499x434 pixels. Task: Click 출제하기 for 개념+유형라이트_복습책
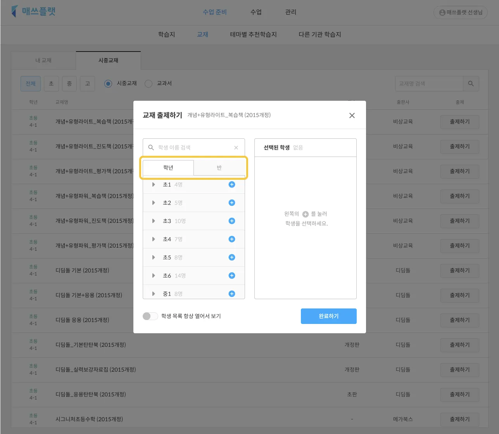tap(460, 122)
